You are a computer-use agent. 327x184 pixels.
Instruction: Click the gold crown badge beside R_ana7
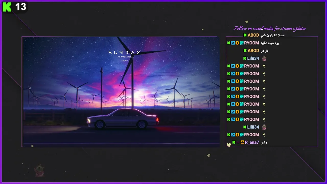pyautogui.click(x=242, y=142)
